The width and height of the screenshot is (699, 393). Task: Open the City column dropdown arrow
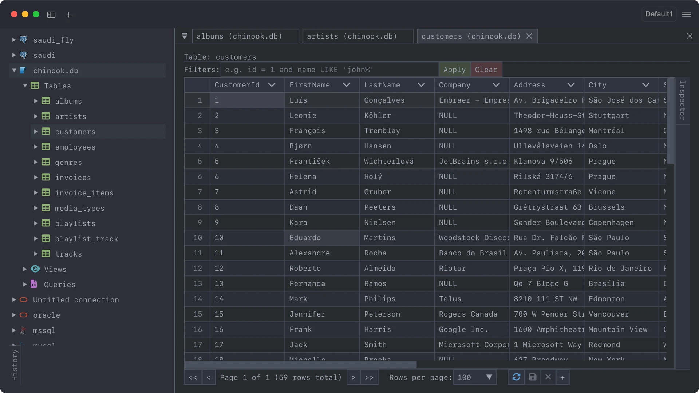pos(645,85)
